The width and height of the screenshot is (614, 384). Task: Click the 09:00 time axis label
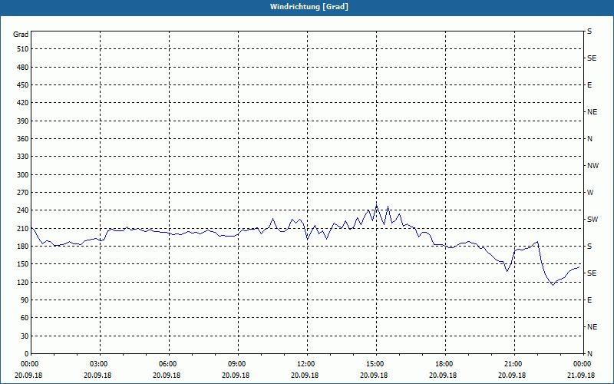pyautogui.click(x=238, y=363)
